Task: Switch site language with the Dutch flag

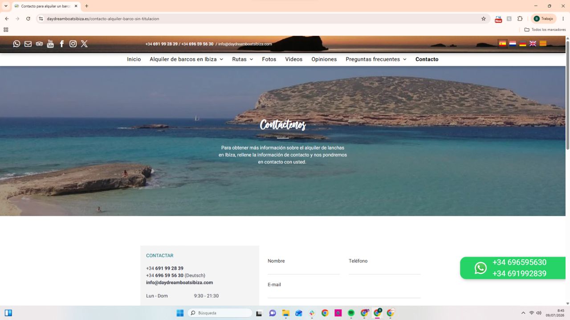Action: click(513, 44)
